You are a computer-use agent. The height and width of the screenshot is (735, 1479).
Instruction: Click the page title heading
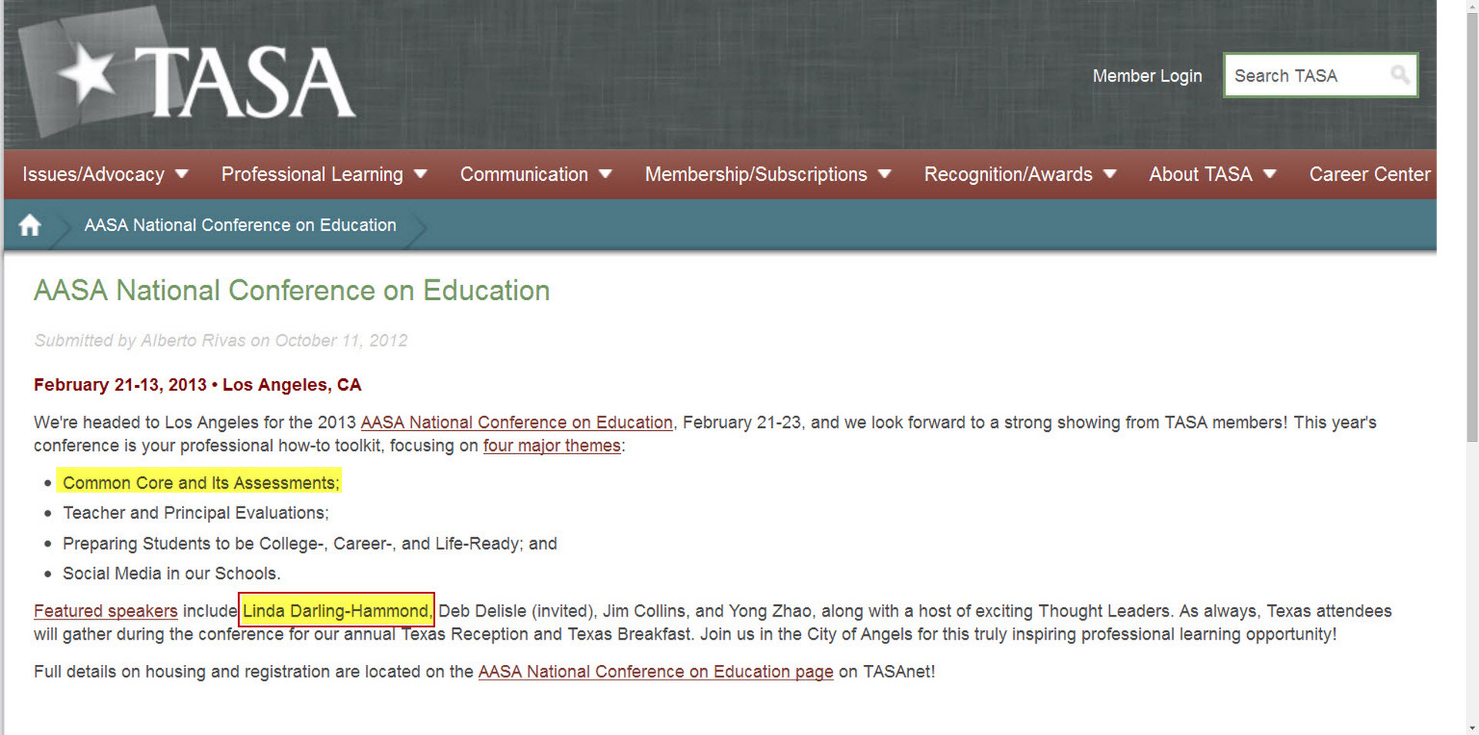click(x=292, y=291)
